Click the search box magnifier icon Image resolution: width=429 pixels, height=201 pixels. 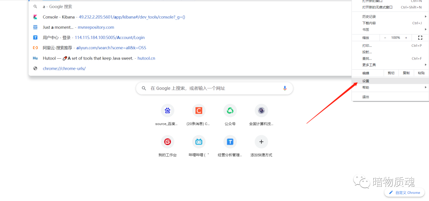pyautogui.click(x=144, y=88)
